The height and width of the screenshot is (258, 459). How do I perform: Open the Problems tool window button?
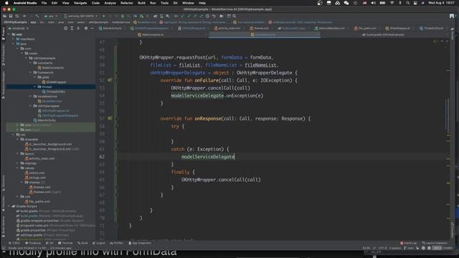(33, 243)
